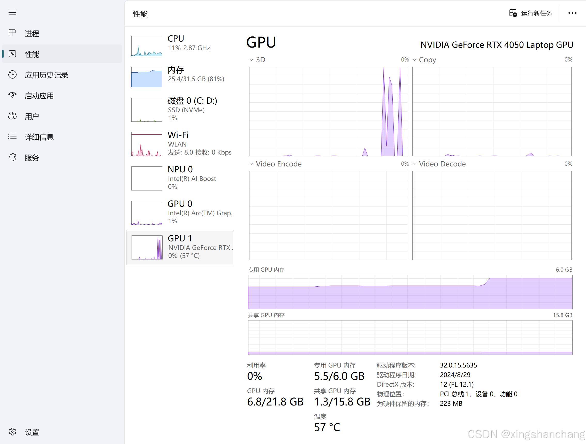Open the Services (服务) puzzle icon

(12, 157)
